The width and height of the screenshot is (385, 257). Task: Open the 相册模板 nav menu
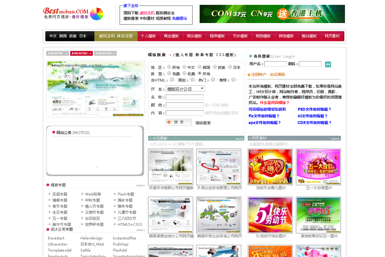click(263, 36)
